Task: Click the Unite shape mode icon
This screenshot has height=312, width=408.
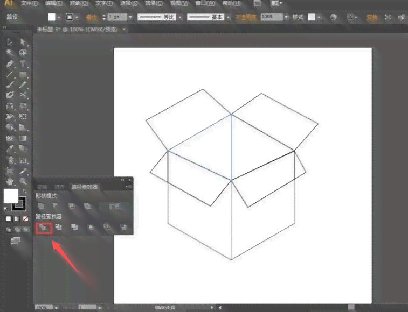Action: point(41,206)
